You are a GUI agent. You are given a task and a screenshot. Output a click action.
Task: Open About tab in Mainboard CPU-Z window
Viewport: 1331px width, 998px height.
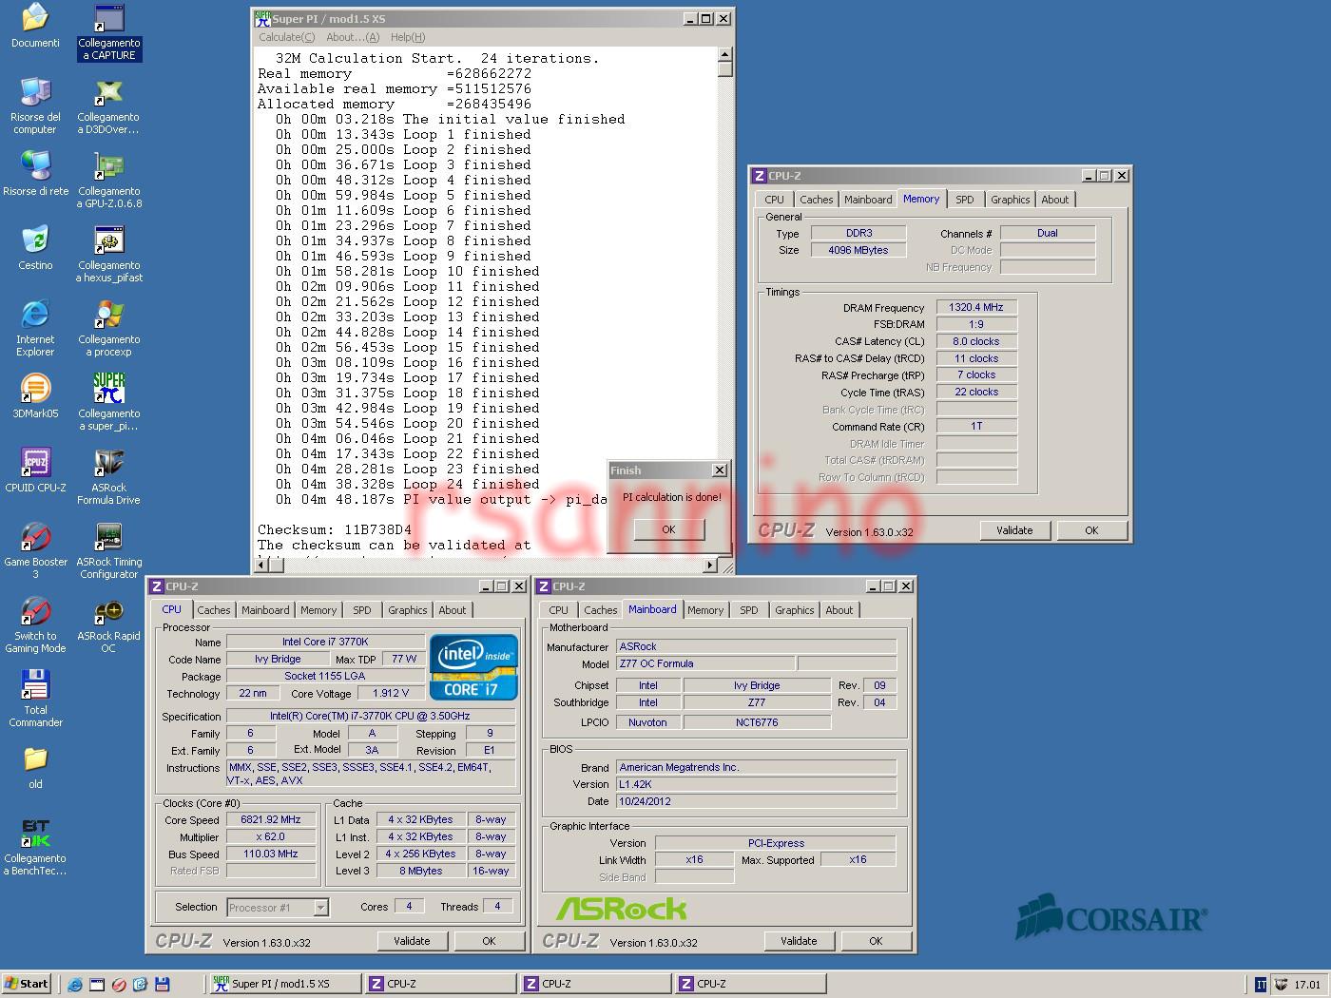[839, 610]
